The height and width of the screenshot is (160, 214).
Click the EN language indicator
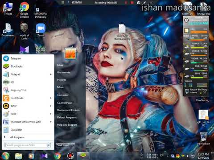[162, 155]
